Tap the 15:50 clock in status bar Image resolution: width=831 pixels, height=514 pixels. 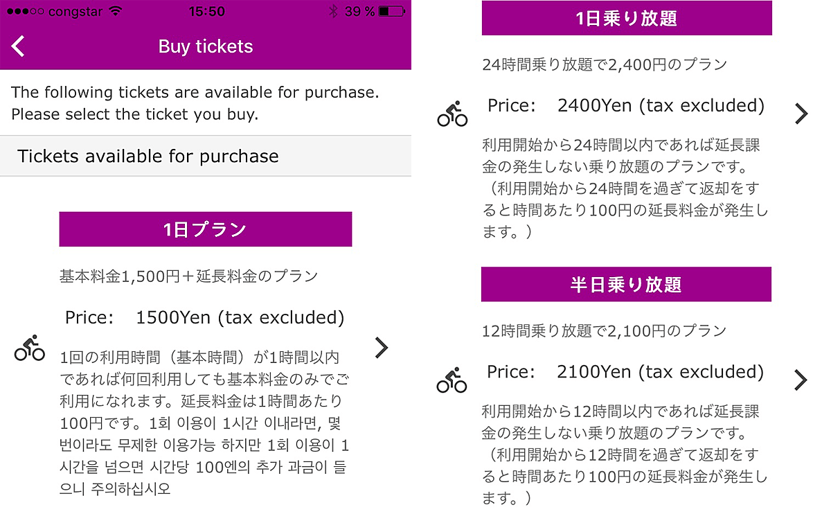click(206, 11)
